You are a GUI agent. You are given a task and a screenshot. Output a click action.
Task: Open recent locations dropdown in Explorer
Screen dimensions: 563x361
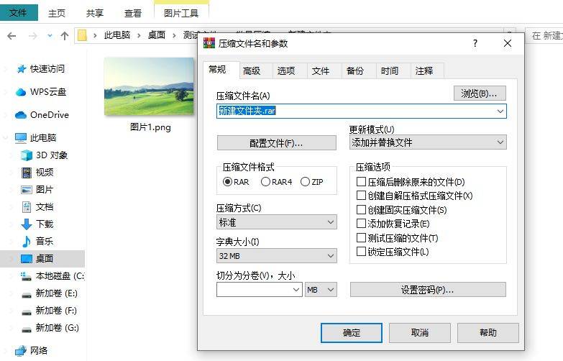coord(50,35)
